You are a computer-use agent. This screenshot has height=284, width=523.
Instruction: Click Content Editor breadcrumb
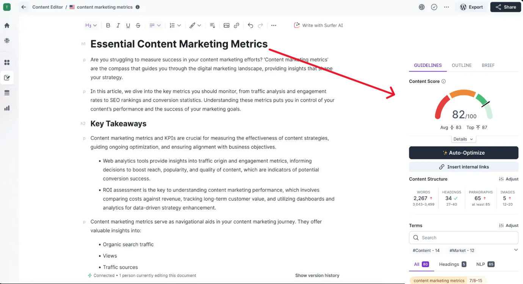[x=48, y=7]
